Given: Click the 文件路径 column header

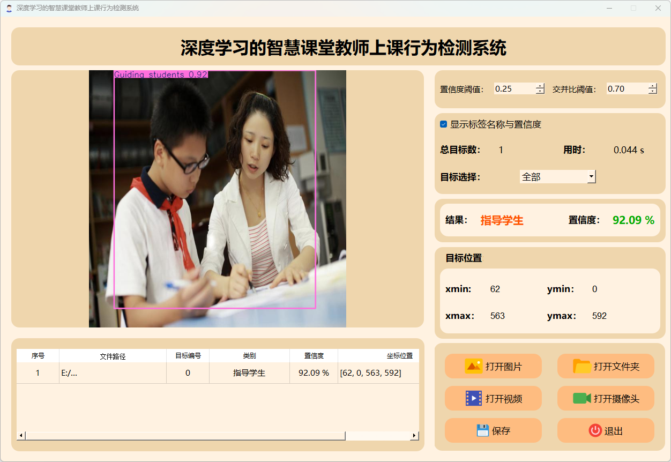Looking at the screenshot, I should (x=113, y=356).
